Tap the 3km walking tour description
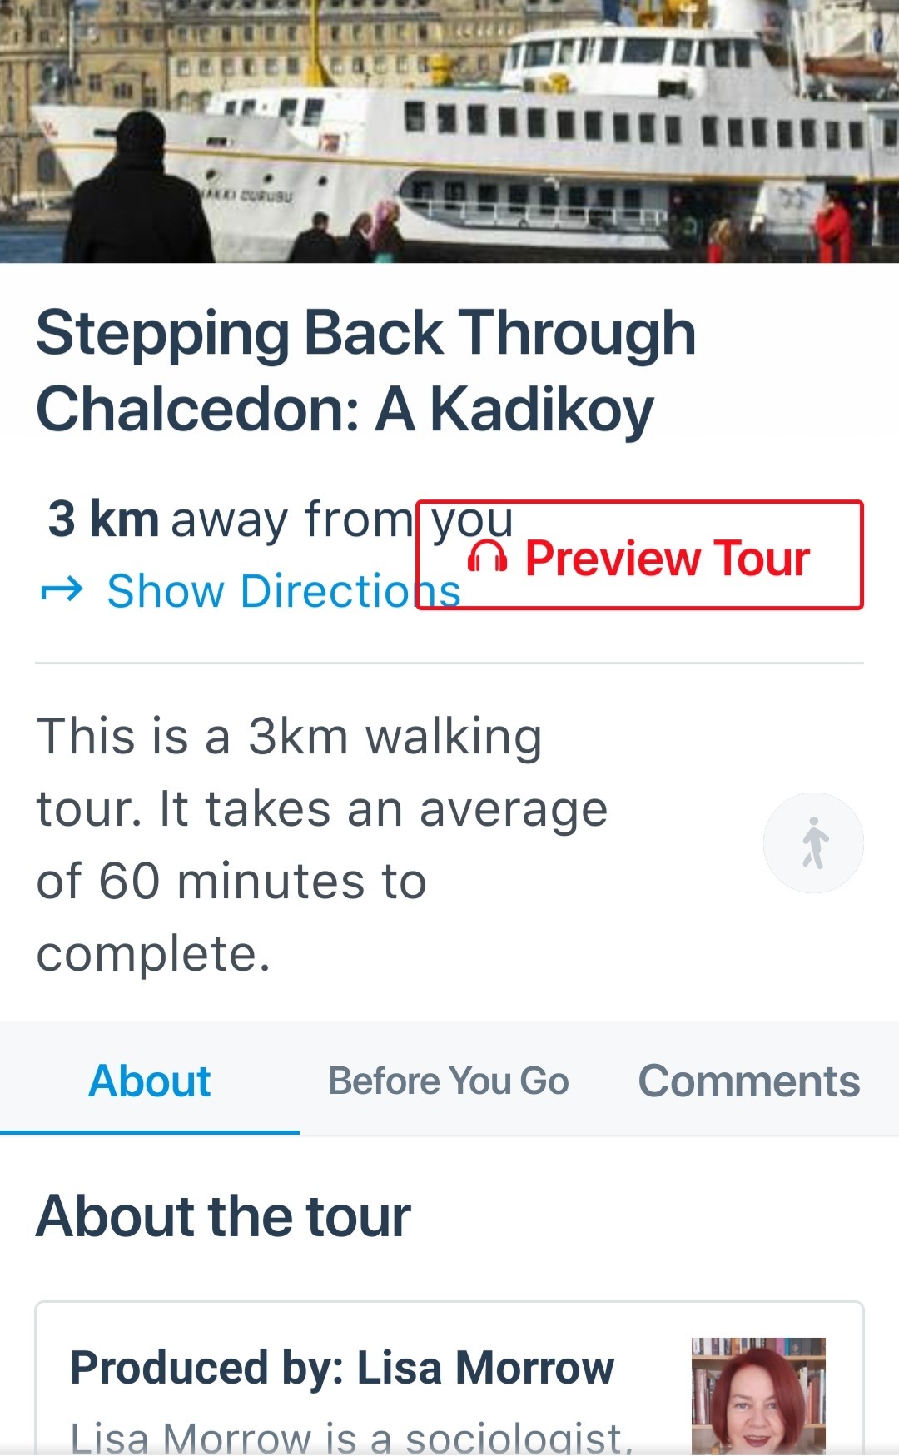 [x=322, y=844]
